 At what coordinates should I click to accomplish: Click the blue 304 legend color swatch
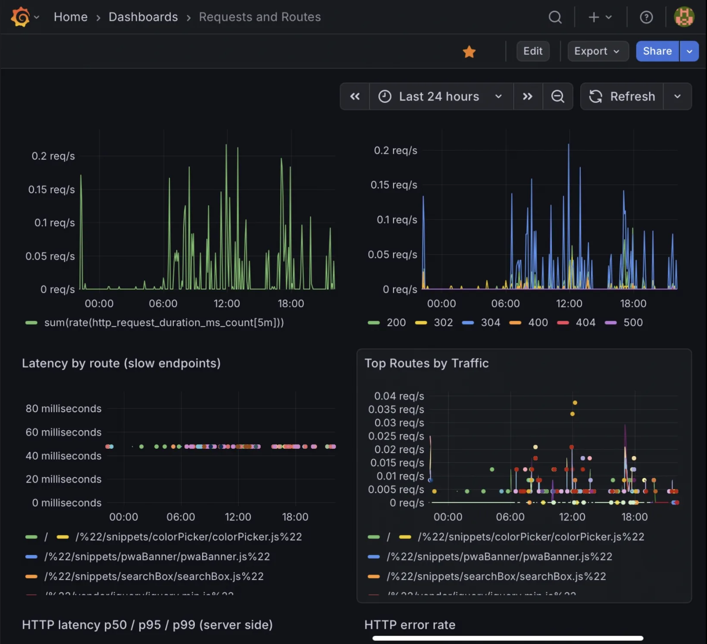click(468, 322)
